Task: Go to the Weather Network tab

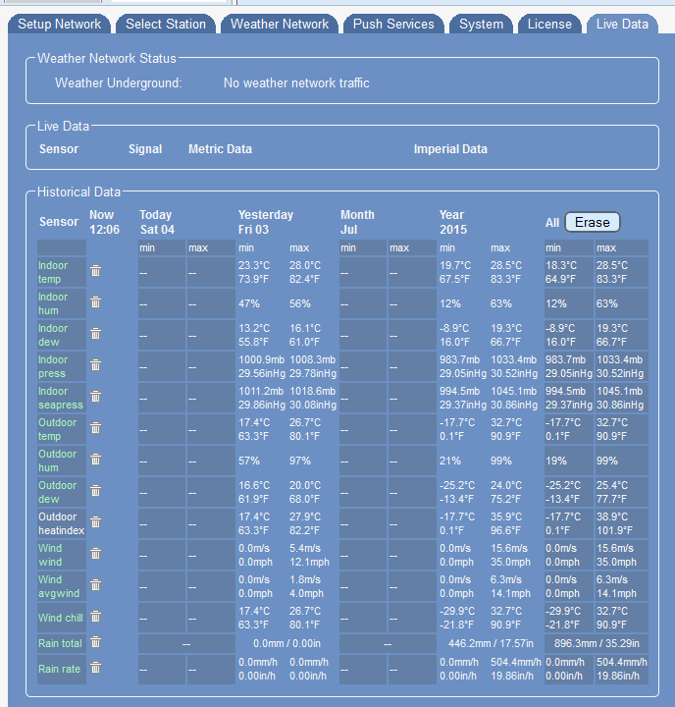Action: [279, 24]
